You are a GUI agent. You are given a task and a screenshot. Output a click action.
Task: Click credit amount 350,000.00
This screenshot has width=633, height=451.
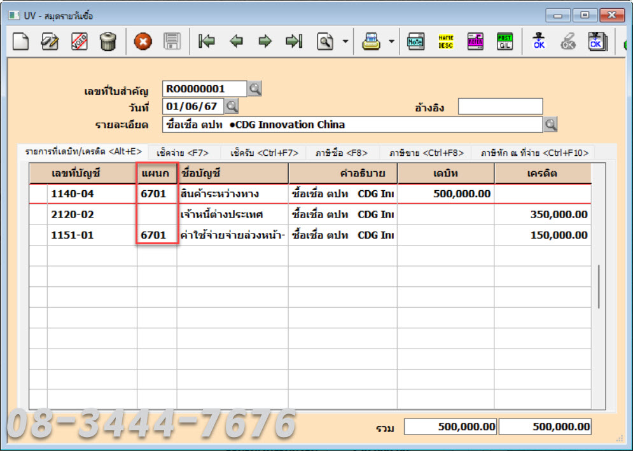pos(543,214)
